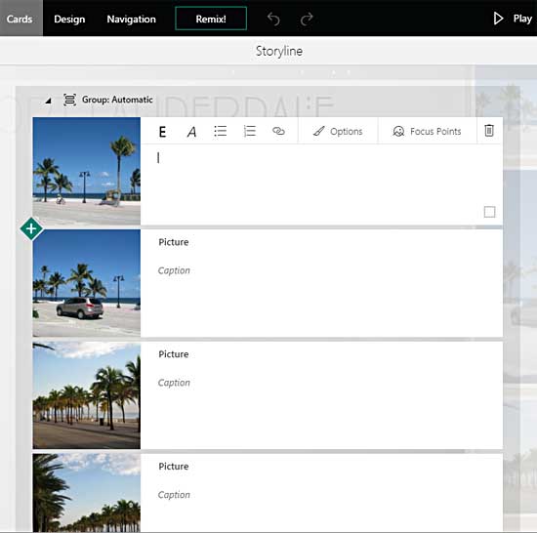Apply Accent italic A formatting
The height and width of the screenshot is (533, 537).
(191, 132)
